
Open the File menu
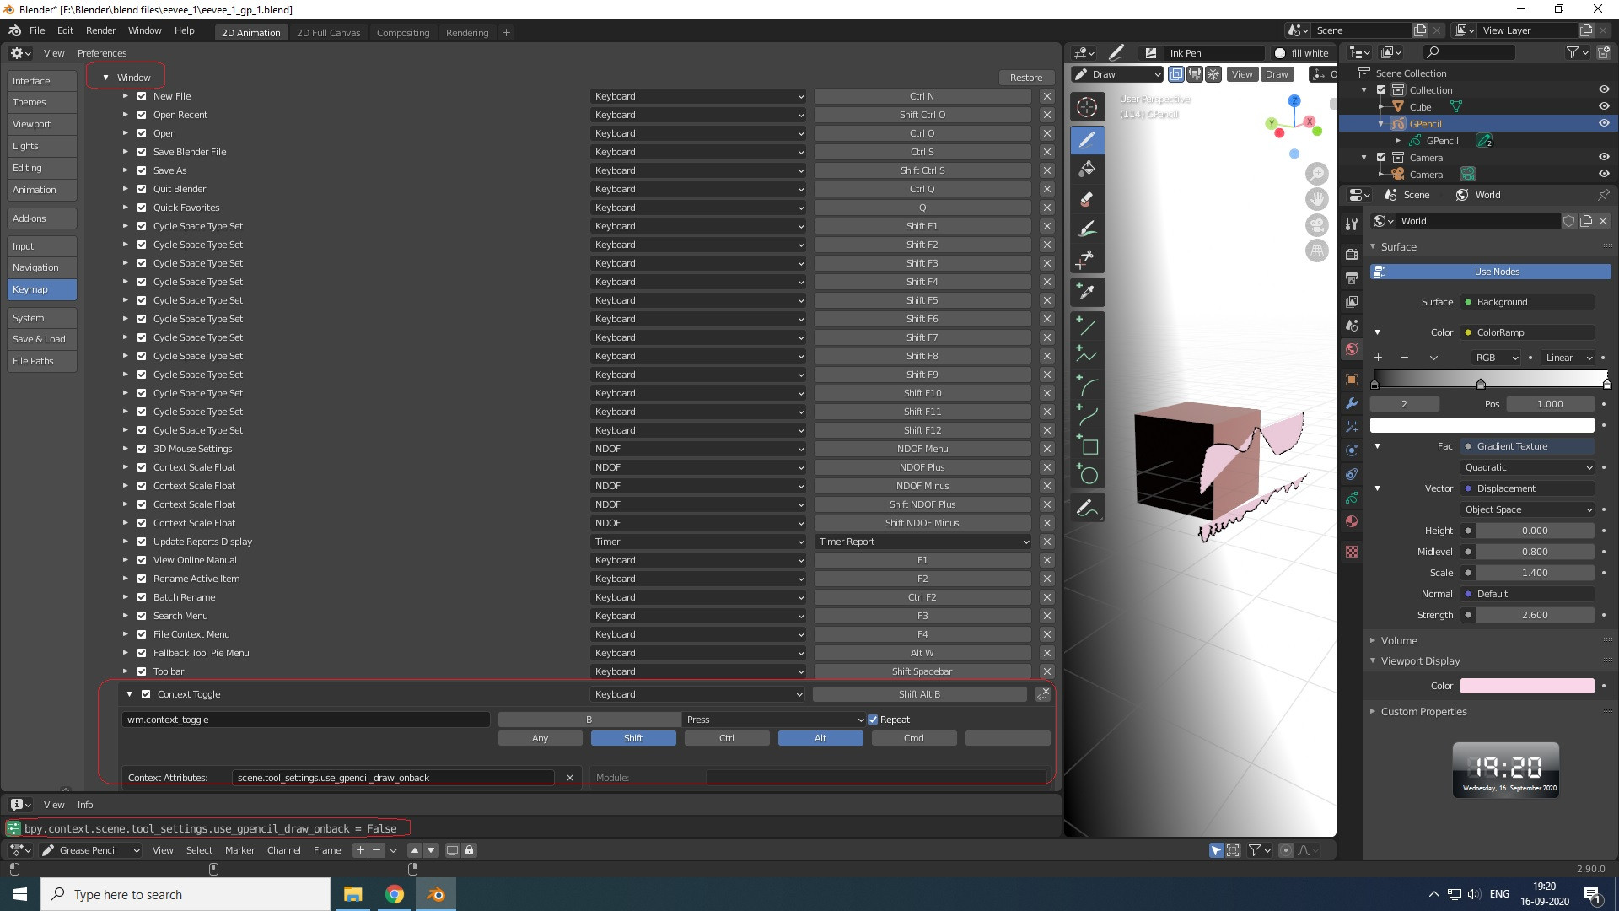click(x=37, y=30)
